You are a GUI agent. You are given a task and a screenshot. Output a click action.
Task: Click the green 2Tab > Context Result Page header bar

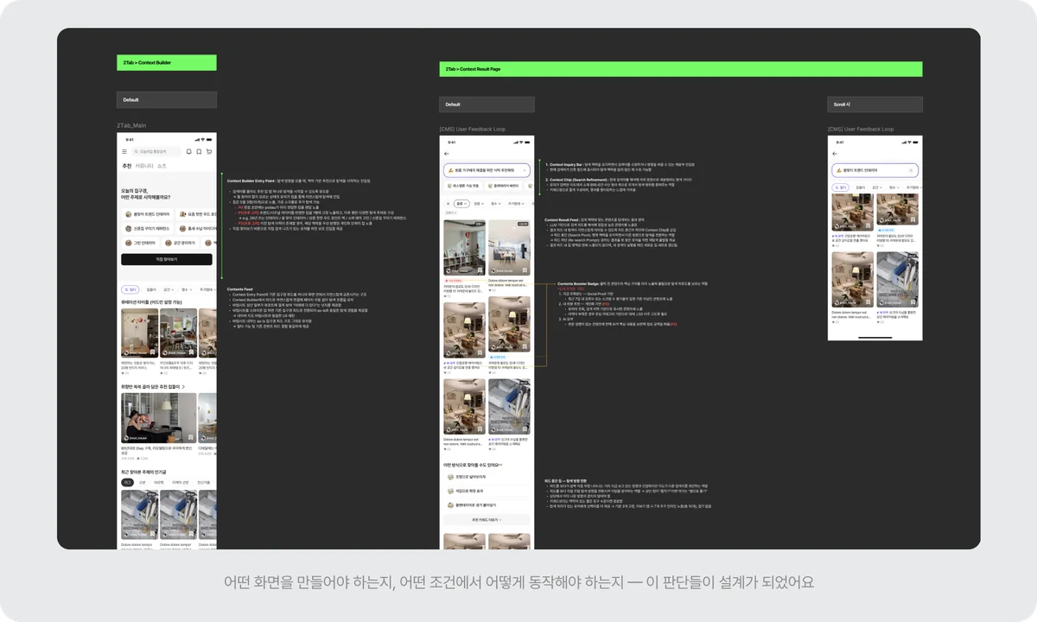click(x=681, y=69)
